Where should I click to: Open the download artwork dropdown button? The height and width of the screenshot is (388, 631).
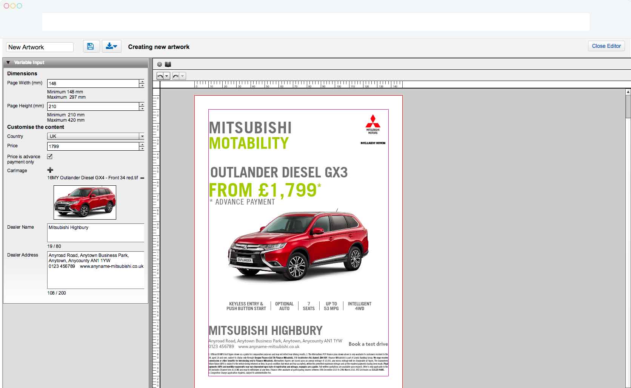[111, 46]
